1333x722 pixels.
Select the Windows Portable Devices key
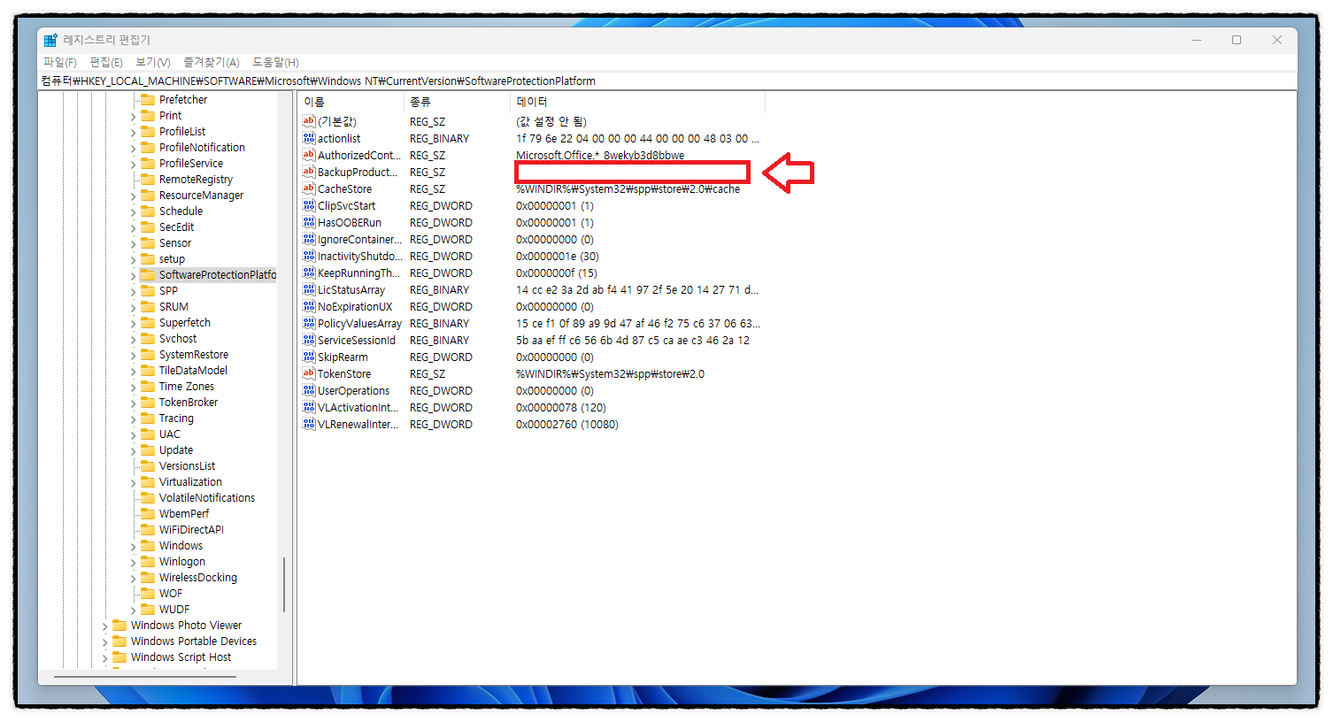[x=194, y=641]
